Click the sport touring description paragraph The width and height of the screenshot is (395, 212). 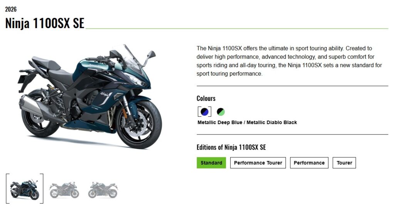coord(289,61)
